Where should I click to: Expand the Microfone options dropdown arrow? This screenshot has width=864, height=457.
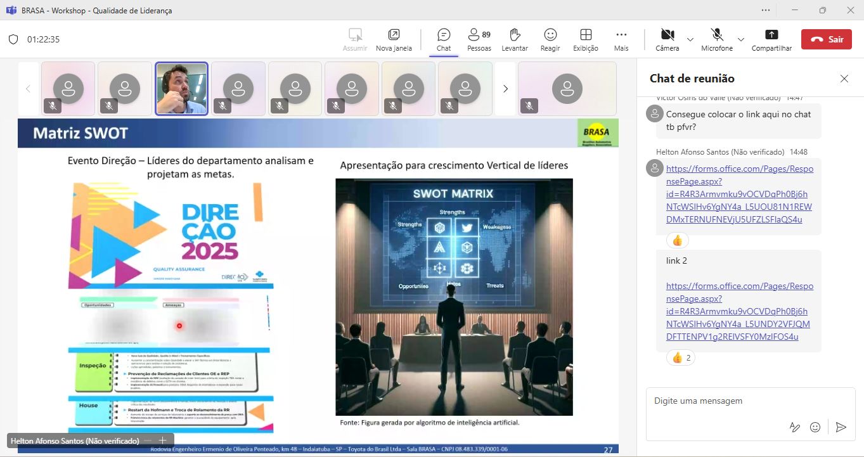click(740, 39)
